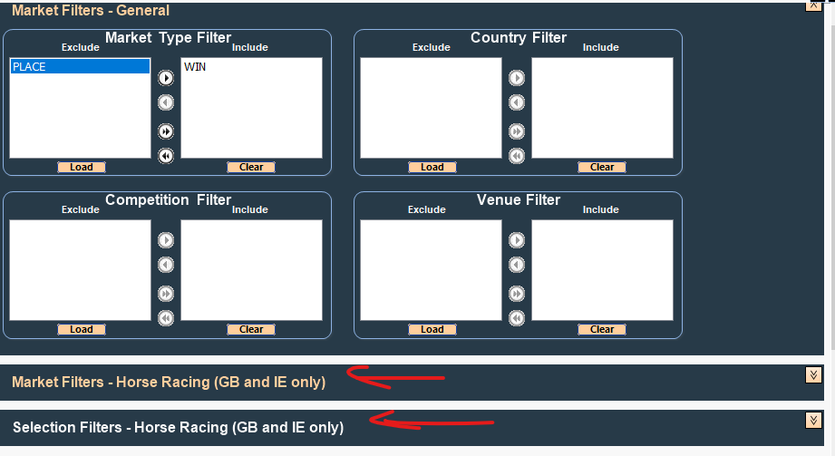
Task: Move selected Market Type item back to Exclude
Action: click(166, 102)
